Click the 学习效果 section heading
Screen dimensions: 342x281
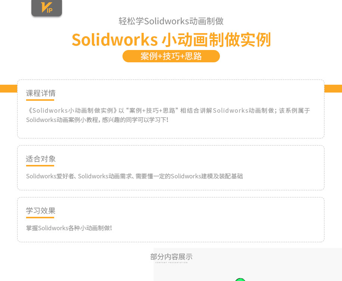coord(41,211)
